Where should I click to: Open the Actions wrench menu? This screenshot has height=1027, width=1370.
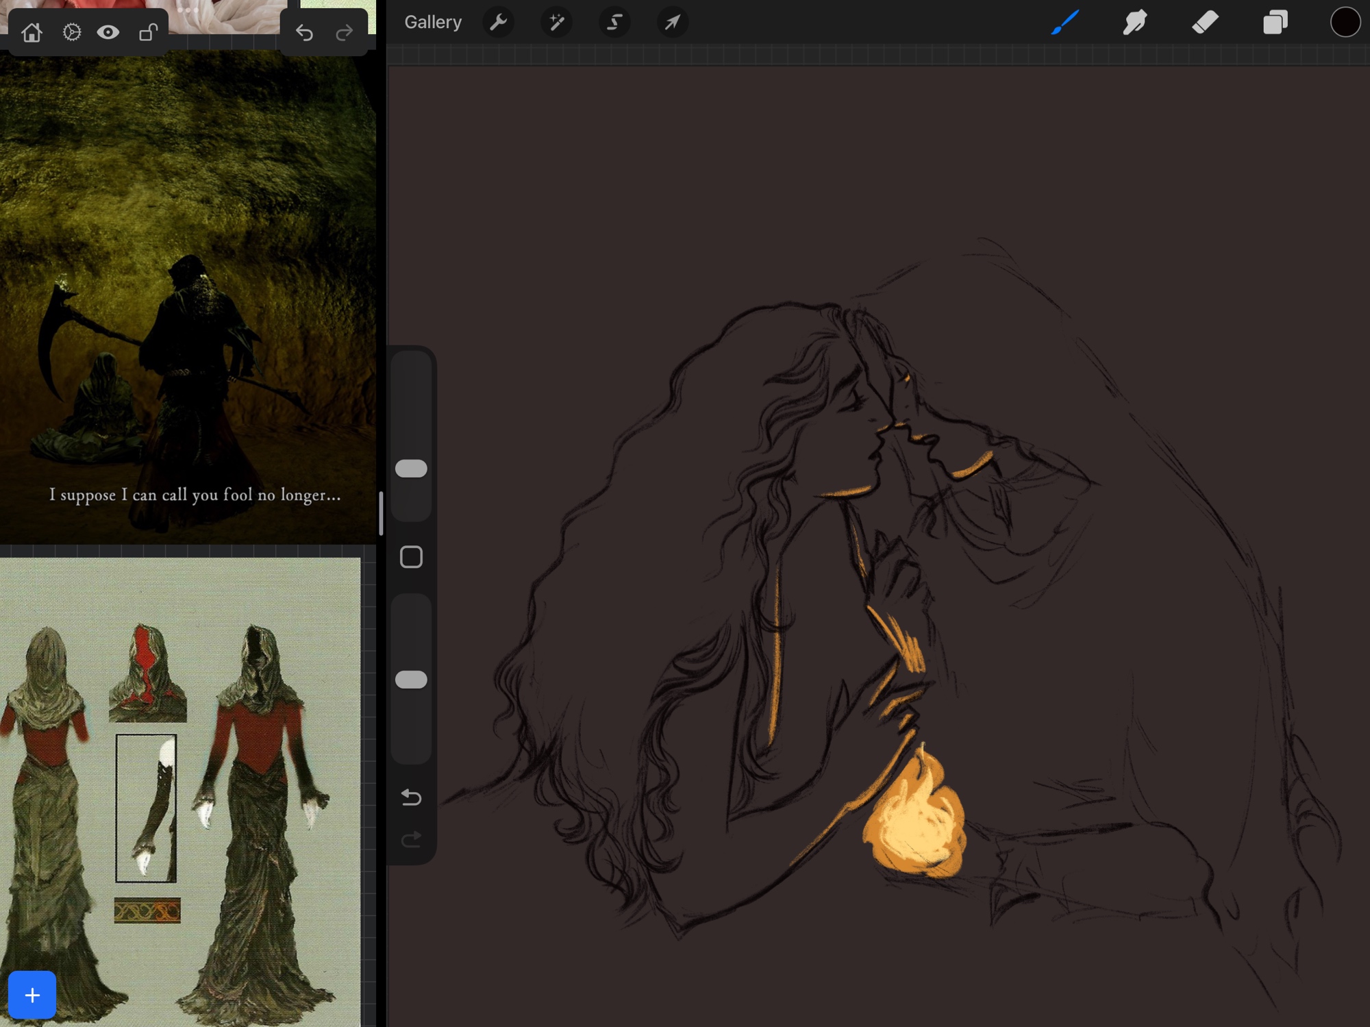(x=498, y=23)
